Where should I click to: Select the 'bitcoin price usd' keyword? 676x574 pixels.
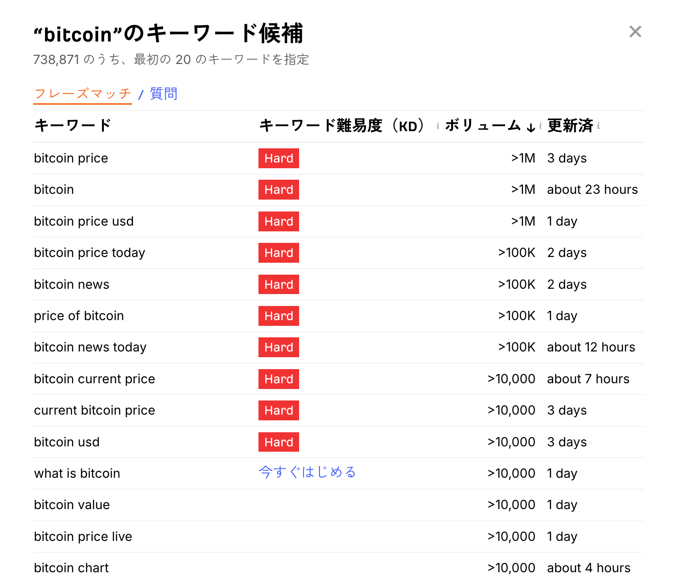[84, 221]
